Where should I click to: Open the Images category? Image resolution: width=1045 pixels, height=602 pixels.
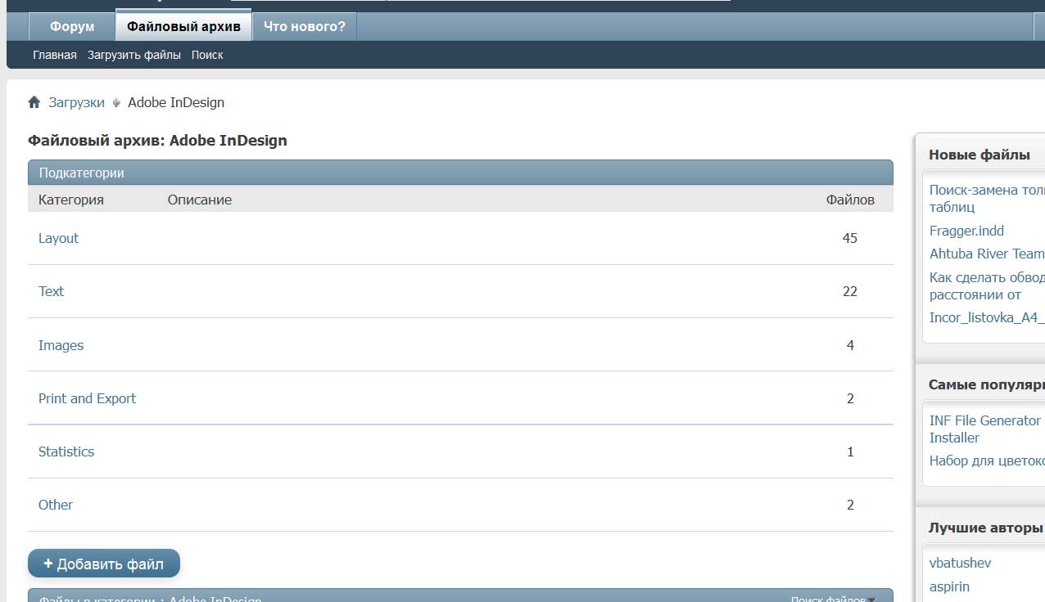click(x=61, y=345)
